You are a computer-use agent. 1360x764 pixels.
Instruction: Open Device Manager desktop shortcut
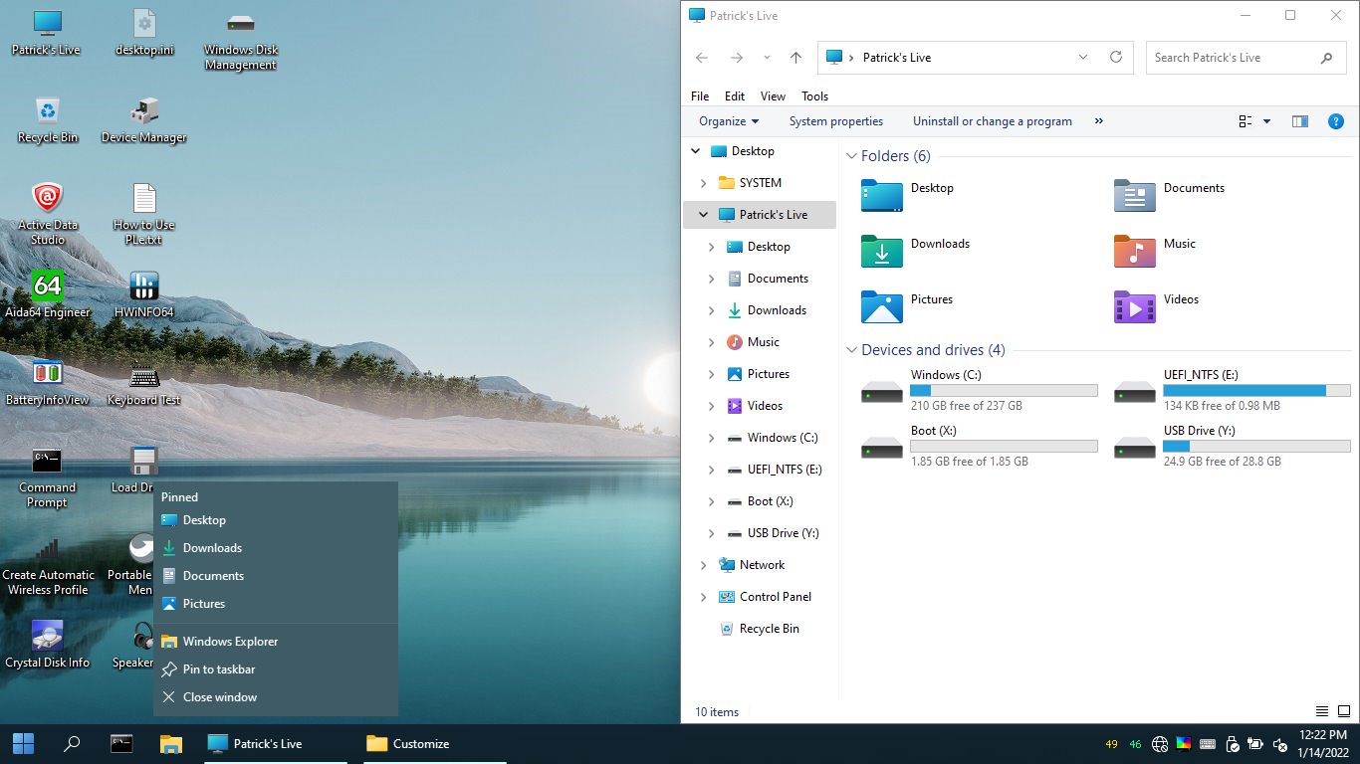click(x=144, y=120)
